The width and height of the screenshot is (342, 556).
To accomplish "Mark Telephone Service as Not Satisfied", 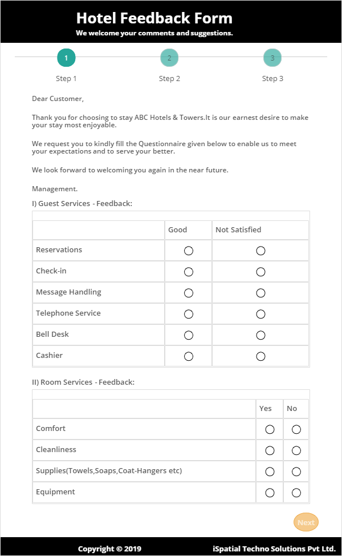I will tap(260, 314).
